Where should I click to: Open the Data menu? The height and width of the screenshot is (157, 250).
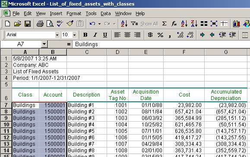pos(105,13)
